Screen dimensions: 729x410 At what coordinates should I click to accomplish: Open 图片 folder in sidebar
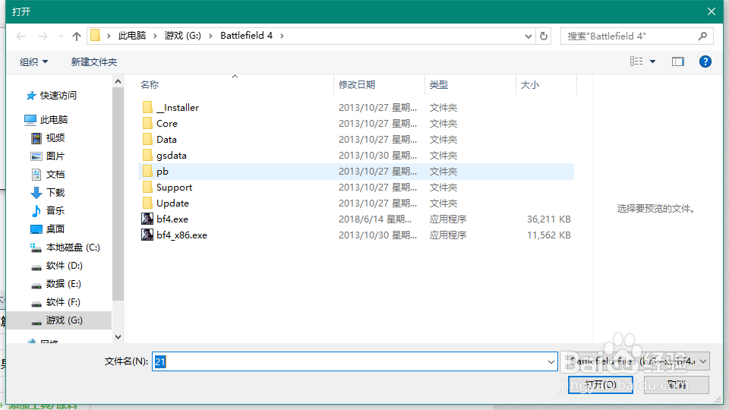55,156
